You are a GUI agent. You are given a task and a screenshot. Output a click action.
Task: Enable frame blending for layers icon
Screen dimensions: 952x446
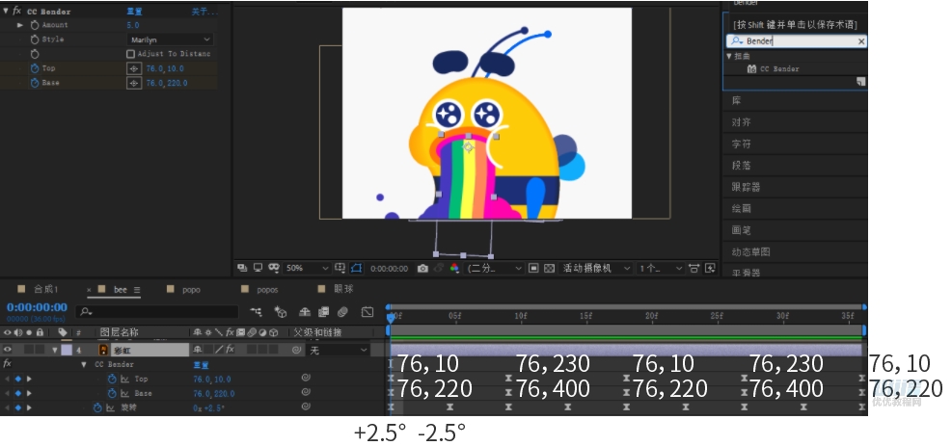click(324, 312)
